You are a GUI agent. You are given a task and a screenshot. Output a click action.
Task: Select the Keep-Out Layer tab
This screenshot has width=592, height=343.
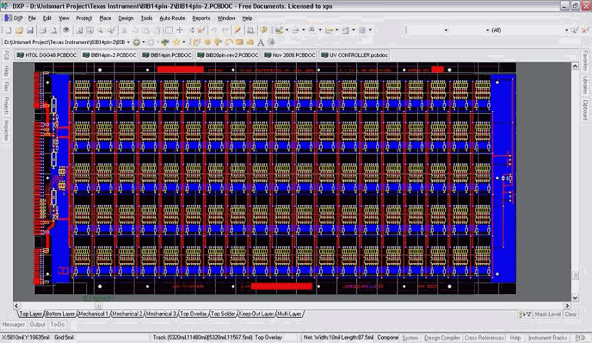click(x=256, y=314)
